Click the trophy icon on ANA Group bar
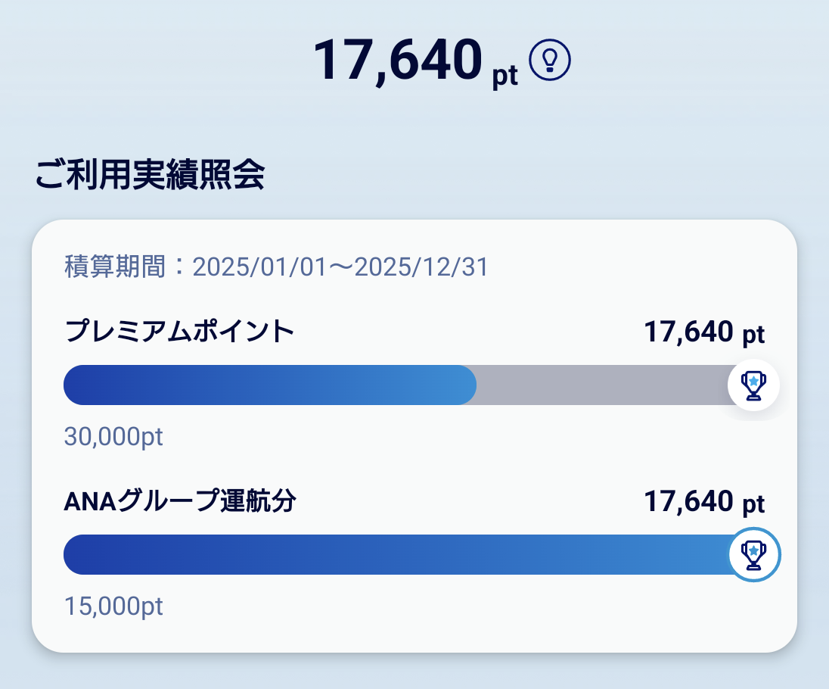This screenshot has height=689, width=829. (754, 554)
